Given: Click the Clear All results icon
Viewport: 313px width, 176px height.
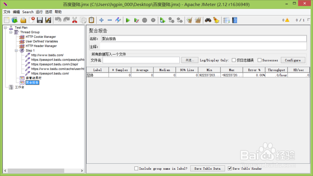Looking at the screenshot, I should pyautogui.click(x=198, y=20).
